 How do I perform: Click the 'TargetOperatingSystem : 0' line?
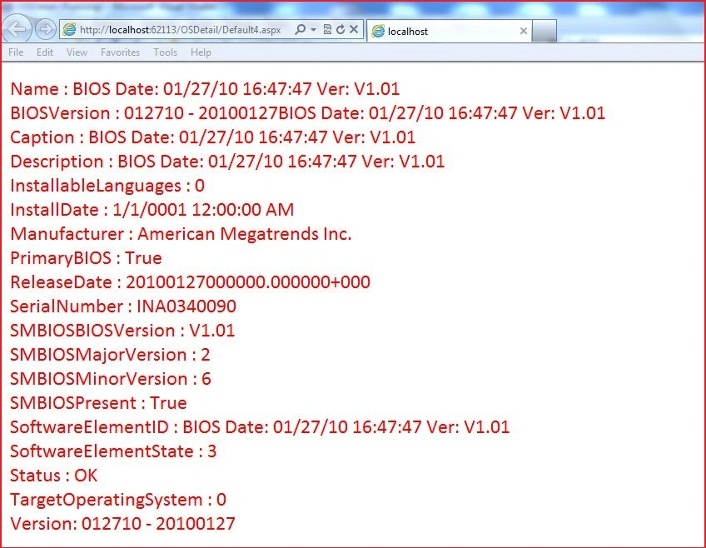coord(118,500)
